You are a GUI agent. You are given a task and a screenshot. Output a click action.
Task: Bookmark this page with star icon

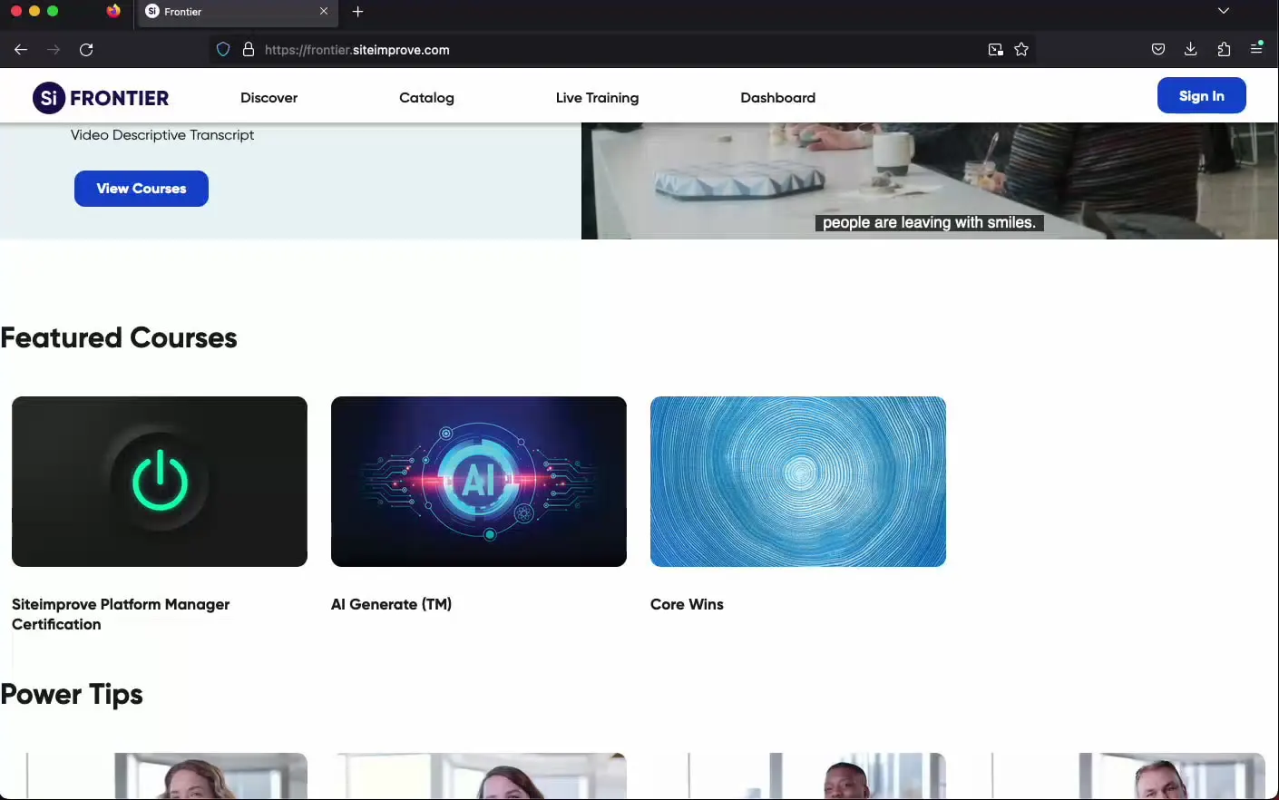pos(1021,50)
